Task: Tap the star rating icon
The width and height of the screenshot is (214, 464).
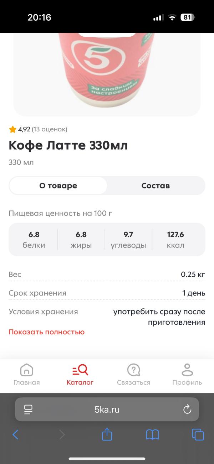Action: [12, 129]
